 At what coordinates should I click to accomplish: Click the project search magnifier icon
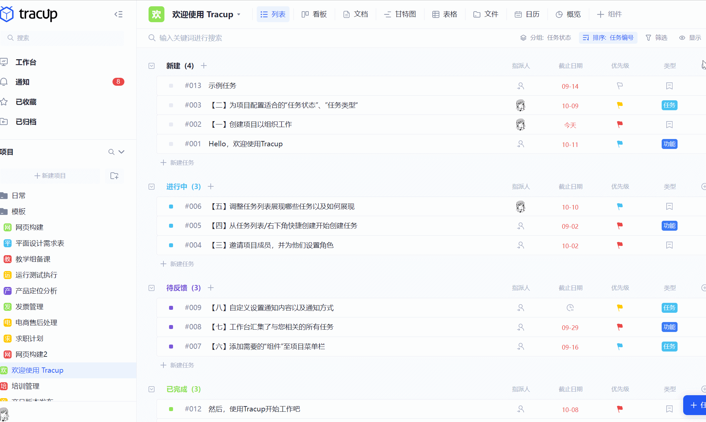click(x=111, y=152)
